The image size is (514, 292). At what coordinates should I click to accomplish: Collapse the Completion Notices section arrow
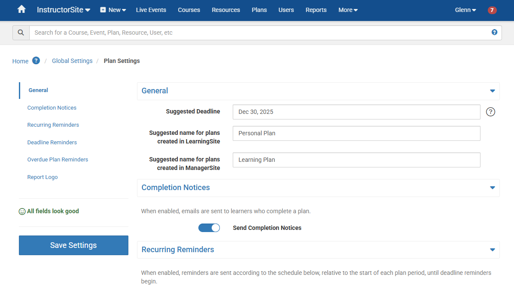pyautogui.click(x=493, y=188)
